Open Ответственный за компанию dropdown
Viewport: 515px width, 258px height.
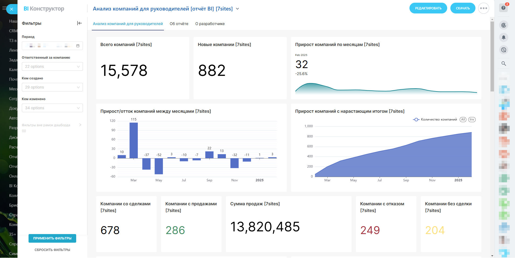pyautogui.click(x=52, y=66)
